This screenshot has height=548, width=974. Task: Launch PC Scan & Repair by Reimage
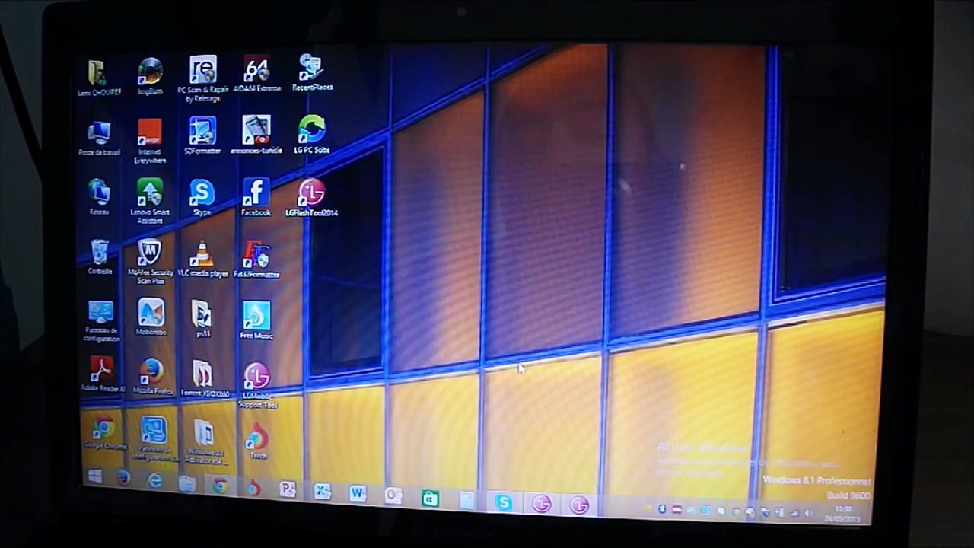[x=202, y=78]
